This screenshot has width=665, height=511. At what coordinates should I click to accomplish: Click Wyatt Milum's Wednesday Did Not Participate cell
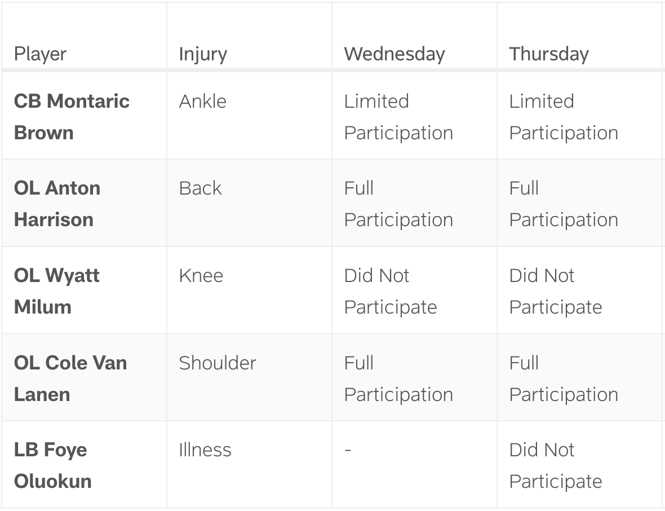pos(391,291)
